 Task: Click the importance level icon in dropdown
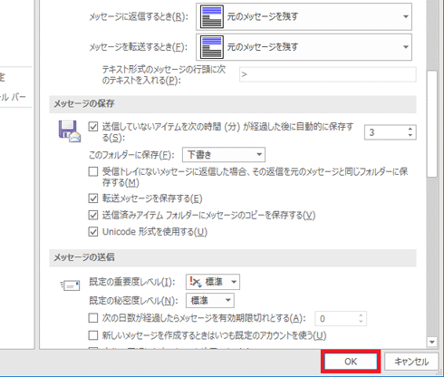(x=196, y=282)
